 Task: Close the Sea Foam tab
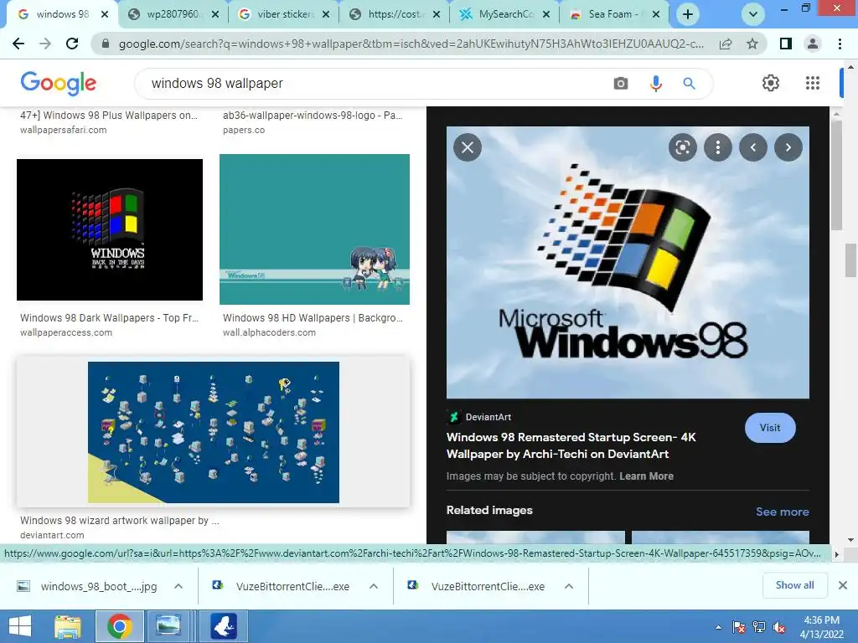tap(656, 15)
